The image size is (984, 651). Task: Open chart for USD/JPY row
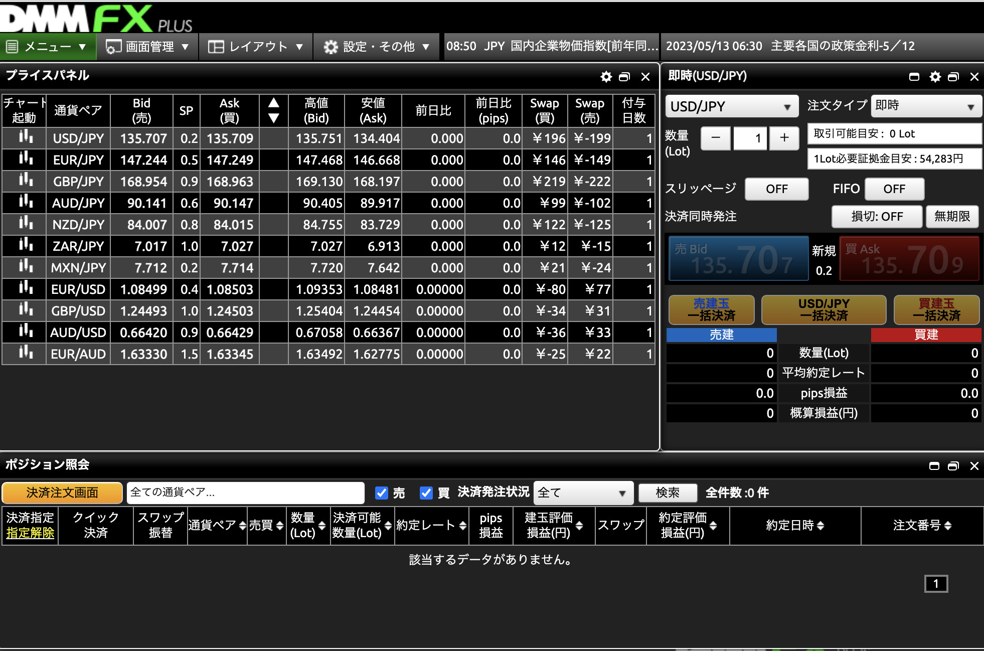tap(26, 137)
